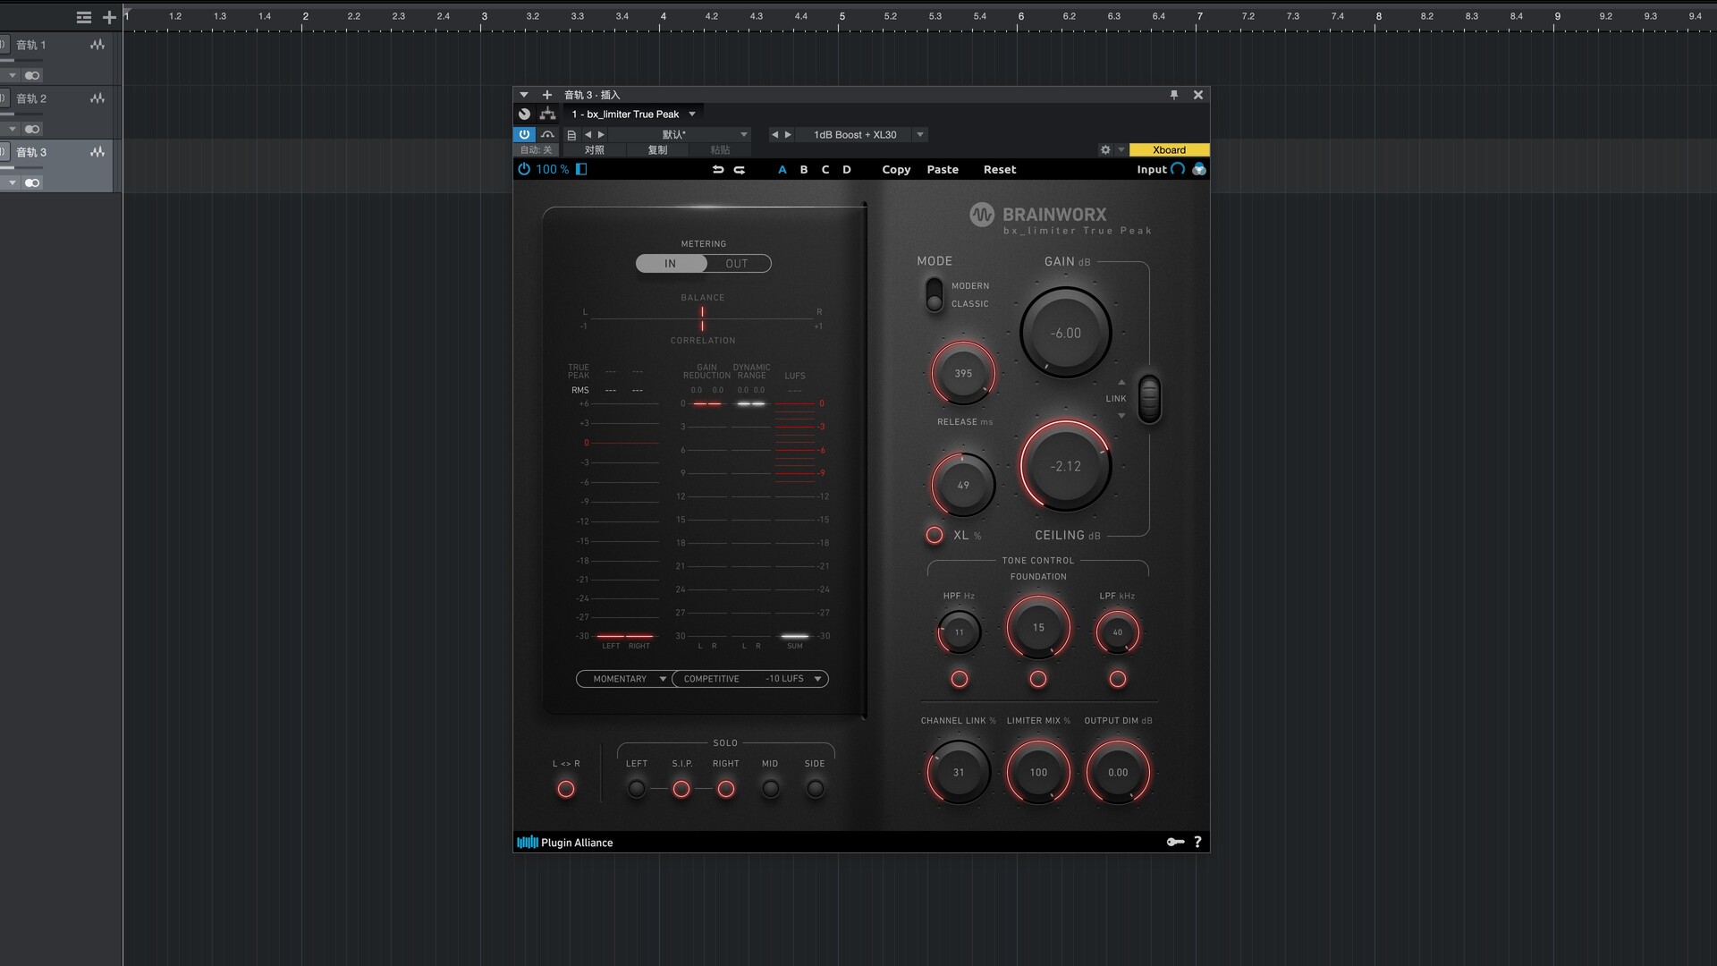
Task: Toggle the Input monitoring icon
Action: point(1178,169)
